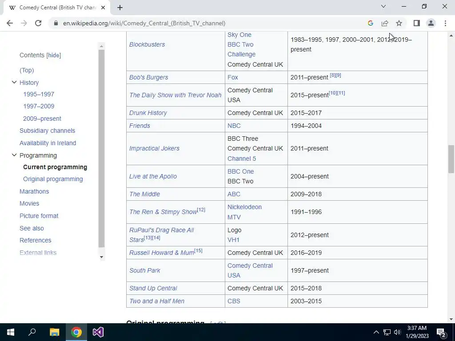Reload the Wikipedia page
455x341 pixels.
[x=38, y=23]
